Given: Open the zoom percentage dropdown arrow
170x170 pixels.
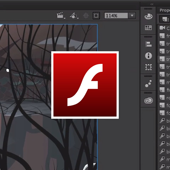Looking at the screenshot, I should [132, 15].
